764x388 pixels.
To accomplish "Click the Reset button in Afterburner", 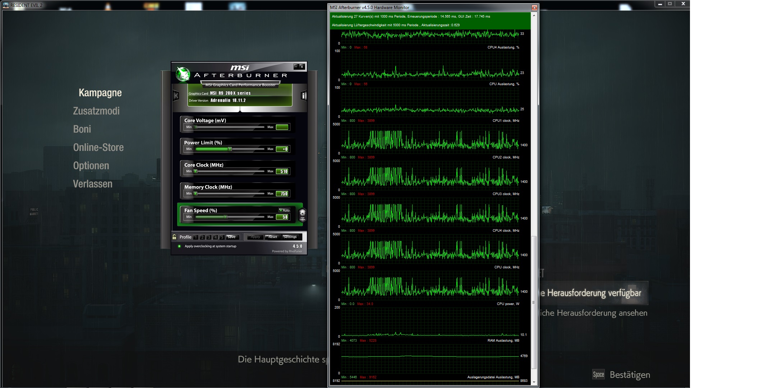I will coord(273,237).
